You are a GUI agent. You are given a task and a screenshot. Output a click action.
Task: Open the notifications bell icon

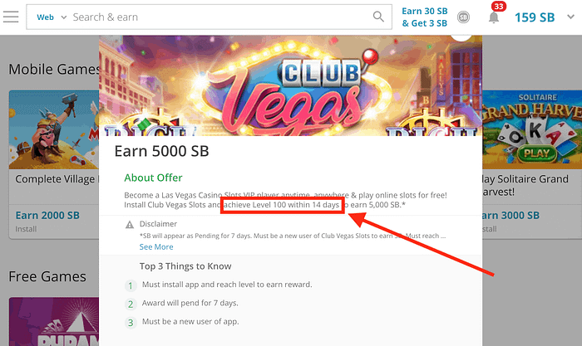(x=494, y=17)
